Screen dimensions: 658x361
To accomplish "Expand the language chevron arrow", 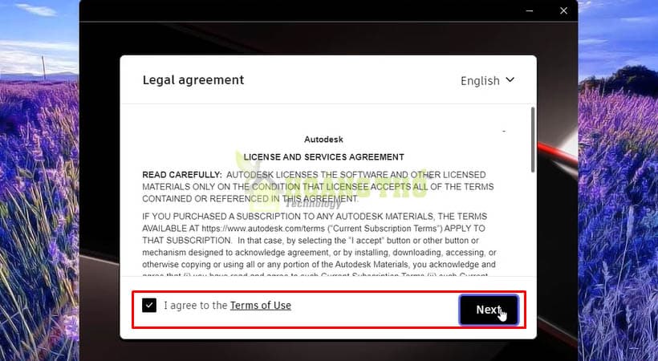I will point(510,79).
